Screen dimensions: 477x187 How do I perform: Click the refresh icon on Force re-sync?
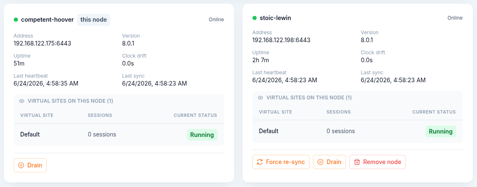tap(260, 162)
